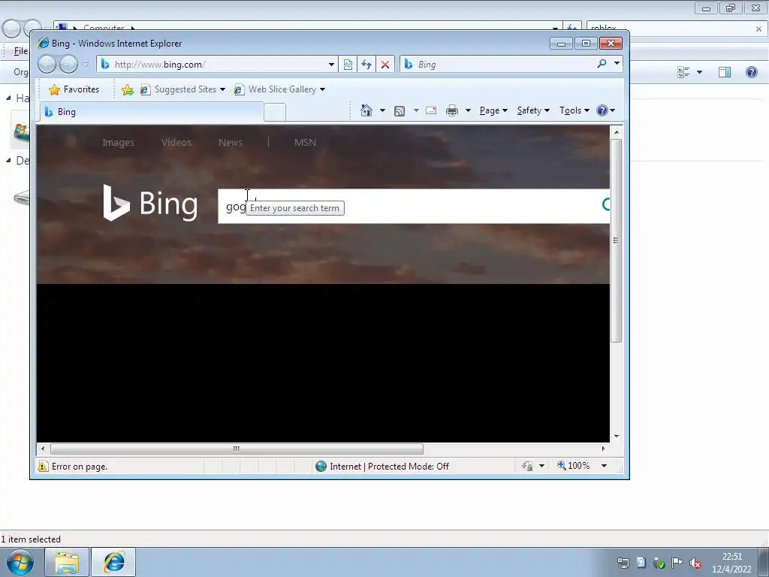The width and height of the screenshot is (769, 577).
Task: Click the Read mail icon
Action: click(x=431, y=110)
